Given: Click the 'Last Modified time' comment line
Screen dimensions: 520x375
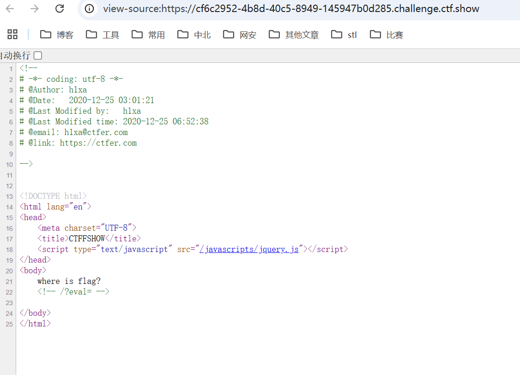Looking at the screenshot, I should [114, 122].
